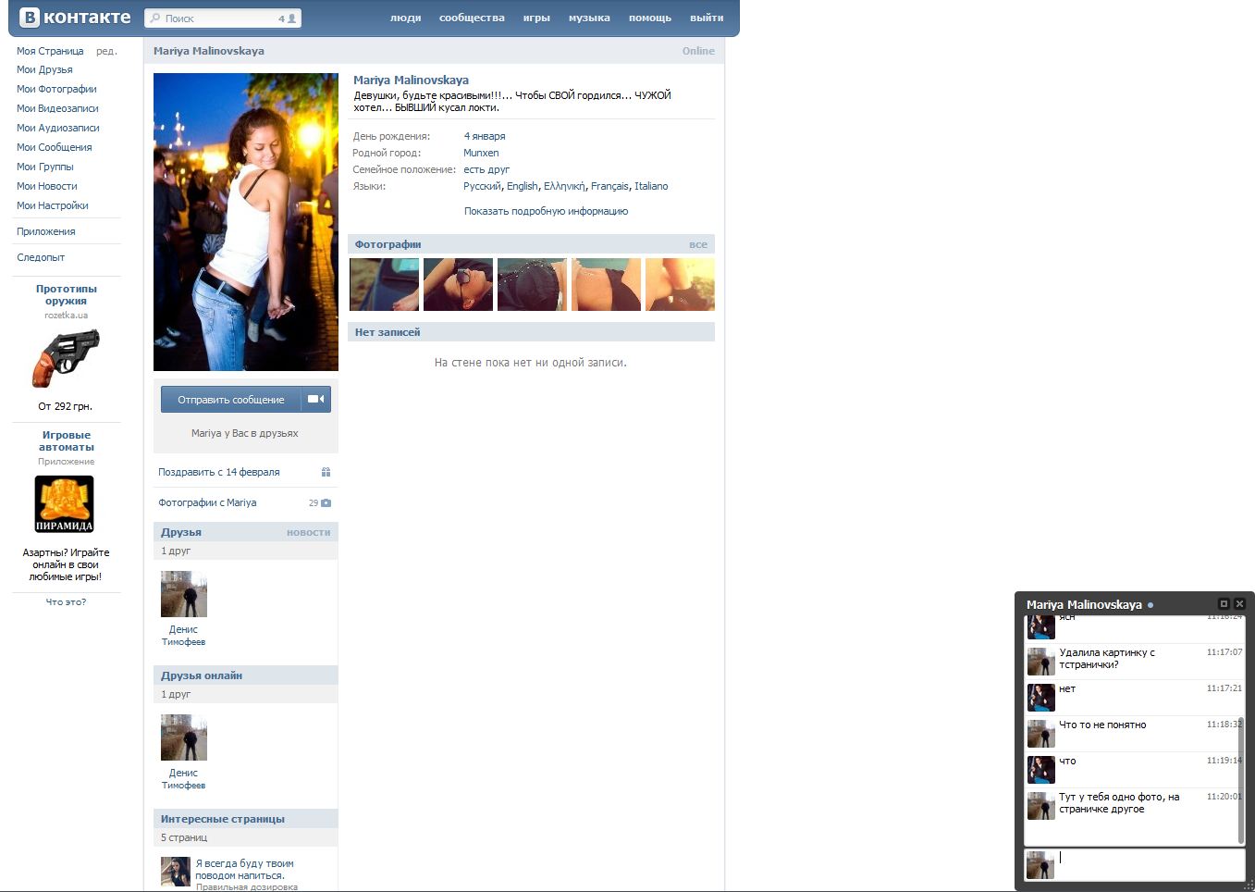This screenshot has width=1255, height=892.
Task: Click выйти to log out
Action: click(707, 18)
